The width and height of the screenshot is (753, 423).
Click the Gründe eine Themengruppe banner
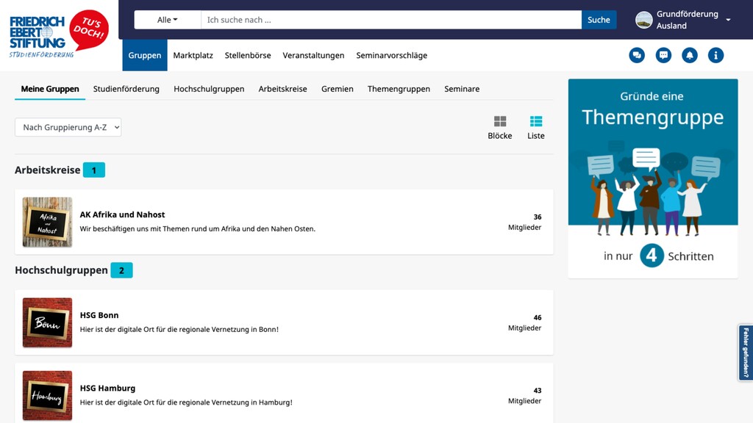[x=653, y=178]
